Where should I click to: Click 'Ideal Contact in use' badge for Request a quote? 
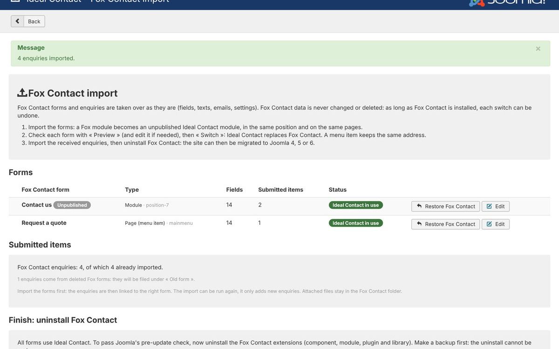(x=355, y=223)
